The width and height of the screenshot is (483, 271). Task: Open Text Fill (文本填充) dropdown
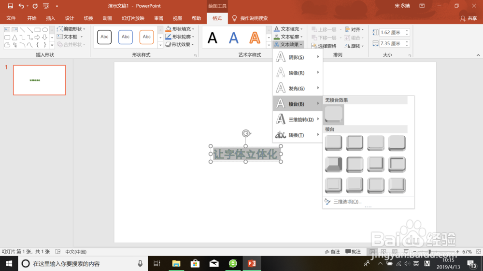288,29
